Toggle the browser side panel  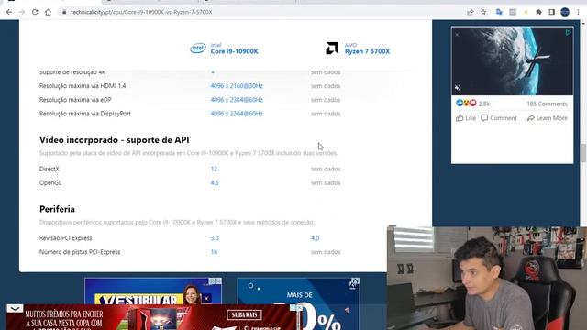point(551,12)
